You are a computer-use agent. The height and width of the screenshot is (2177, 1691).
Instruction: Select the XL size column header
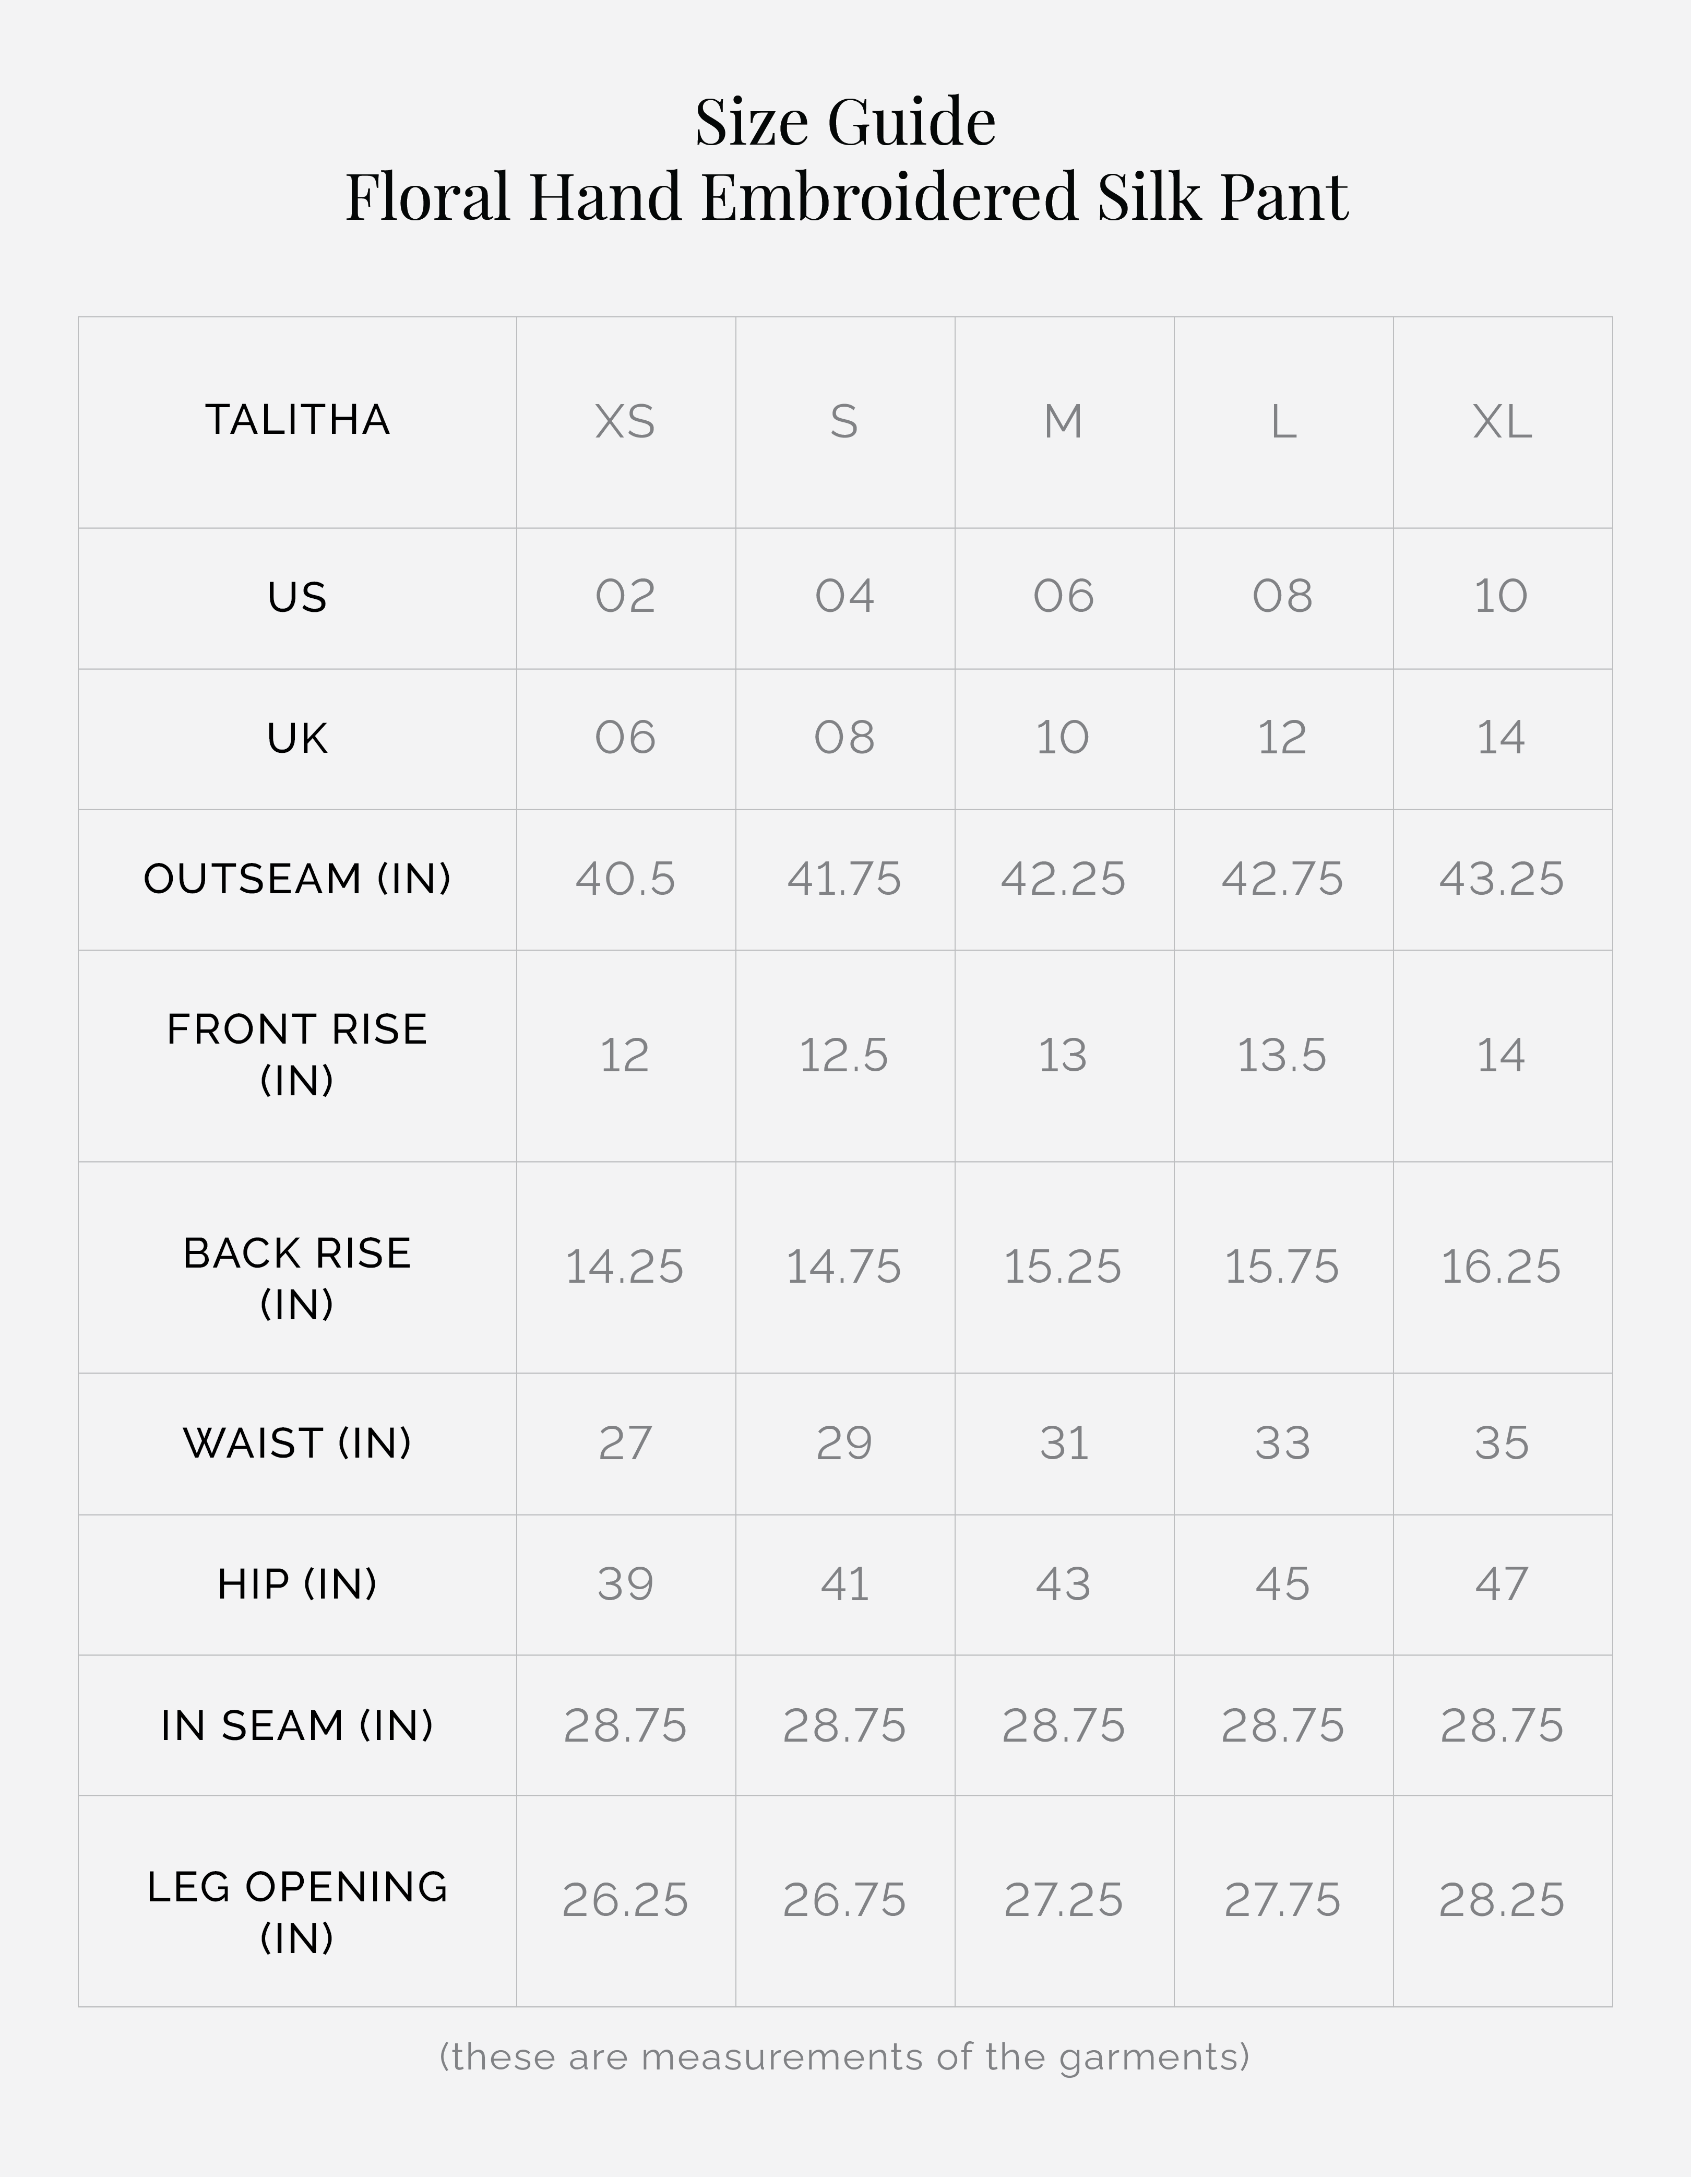(1502, 422)
